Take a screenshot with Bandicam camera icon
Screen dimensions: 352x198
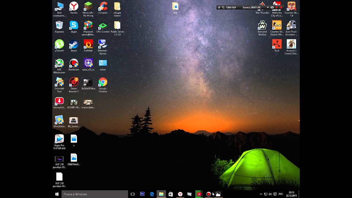point(272,7)
